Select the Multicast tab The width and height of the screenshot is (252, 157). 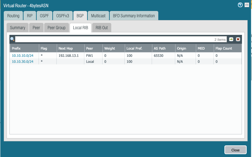click(98, 16)
